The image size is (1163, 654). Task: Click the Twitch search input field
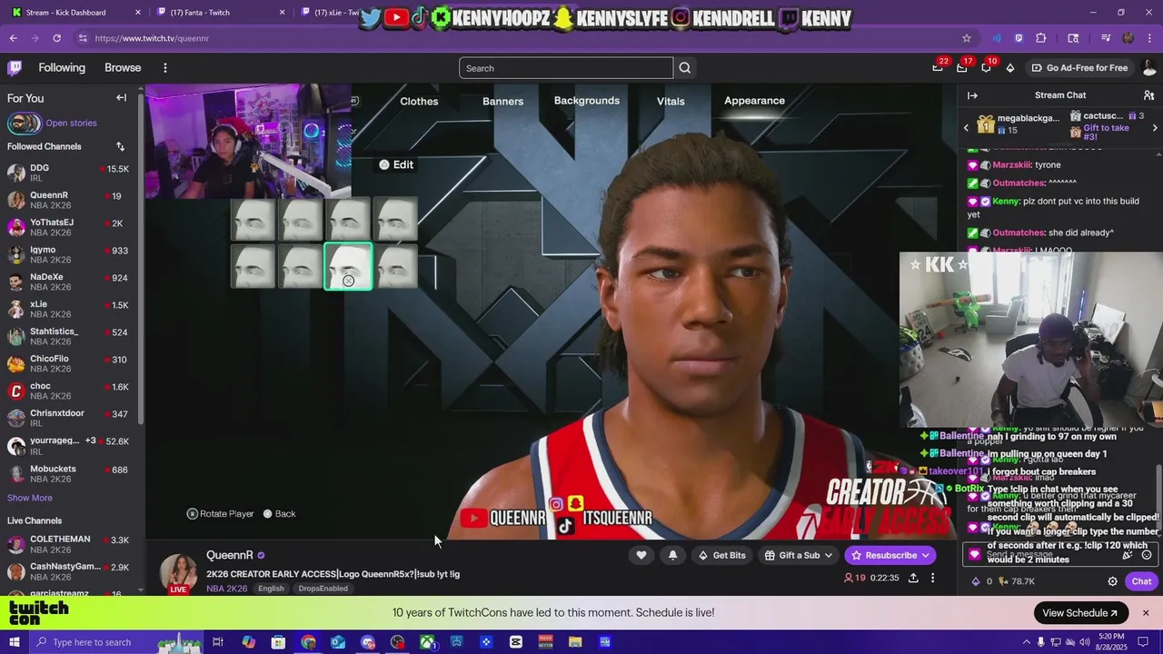(566, 68)
